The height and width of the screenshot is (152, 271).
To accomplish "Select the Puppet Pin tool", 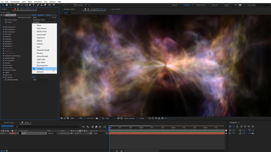I will coord(54,5).
